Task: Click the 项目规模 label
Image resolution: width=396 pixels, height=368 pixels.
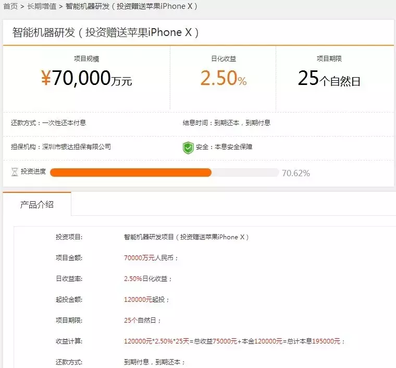Action: point(86,59)
